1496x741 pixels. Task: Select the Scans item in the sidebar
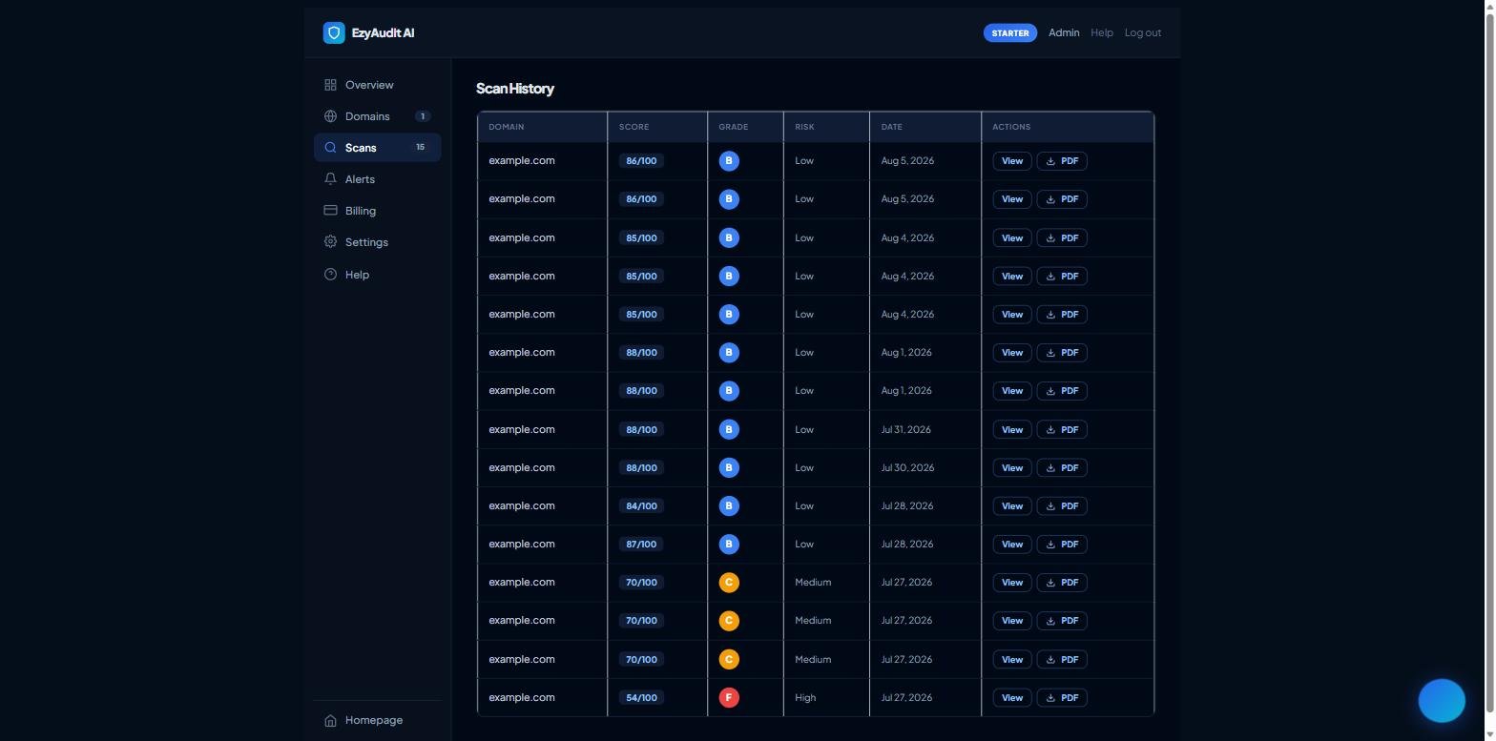pos(377,148)
